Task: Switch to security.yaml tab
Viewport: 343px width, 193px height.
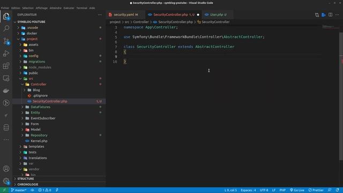Action: pos(126,14)
